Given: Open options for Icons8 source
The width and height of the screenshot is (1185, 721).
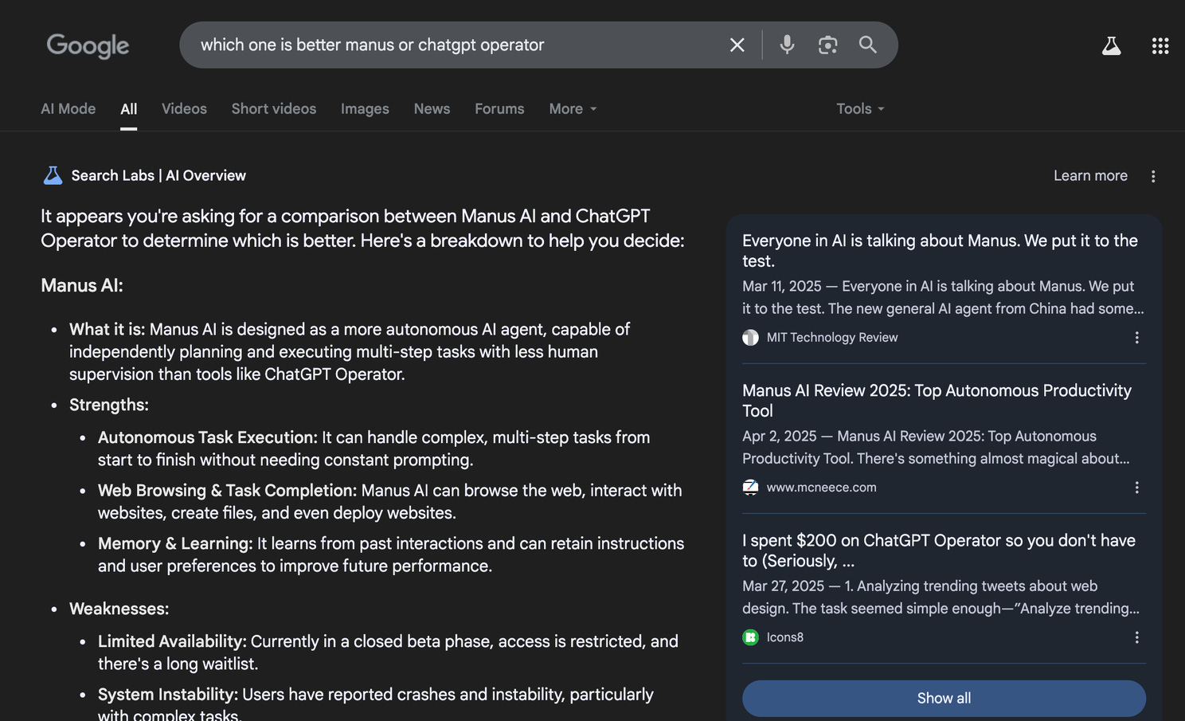Looking at the screenshot, I should pos(1136,637).
